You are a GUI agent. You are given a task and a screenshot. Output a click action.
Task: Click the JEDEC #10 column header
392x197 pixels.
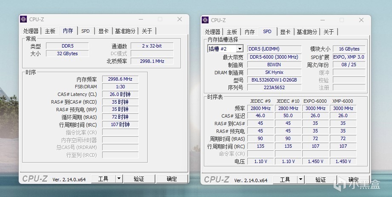288,101
